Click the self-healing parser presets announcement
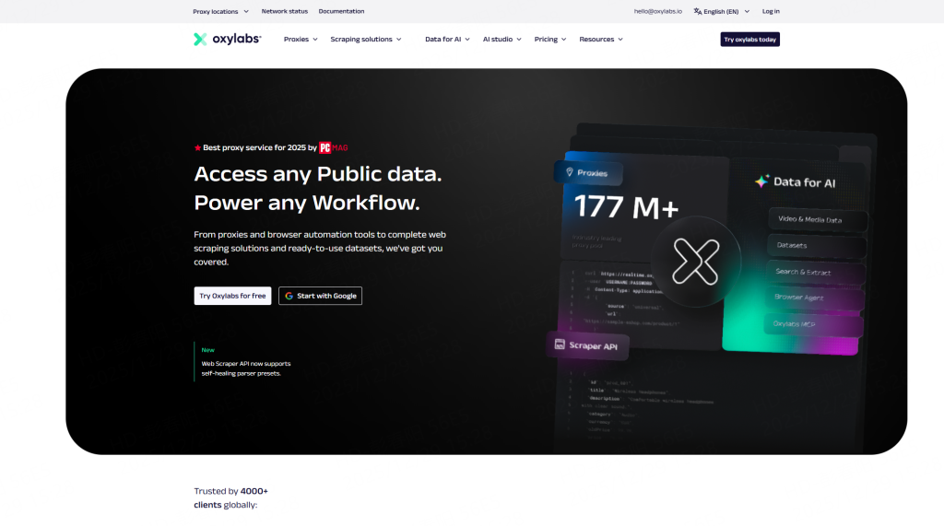Image resolution: width=944 pixels, height=526 pixels. coord(242,368)
